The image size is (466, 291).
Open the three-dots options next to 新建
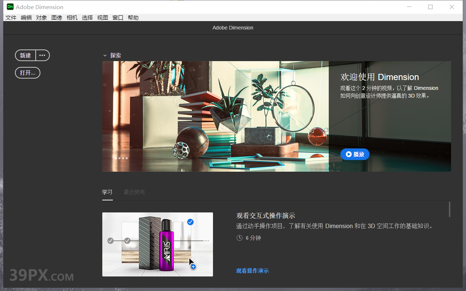[43, 55]
